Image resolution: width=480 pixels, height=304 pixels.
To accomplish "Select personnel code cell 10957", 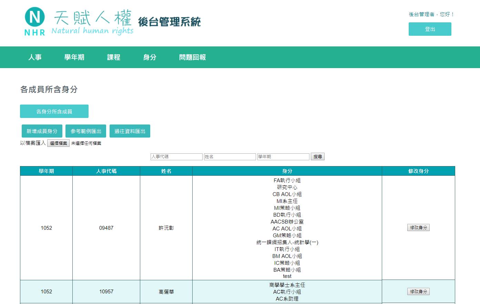I will pos(106,292).
